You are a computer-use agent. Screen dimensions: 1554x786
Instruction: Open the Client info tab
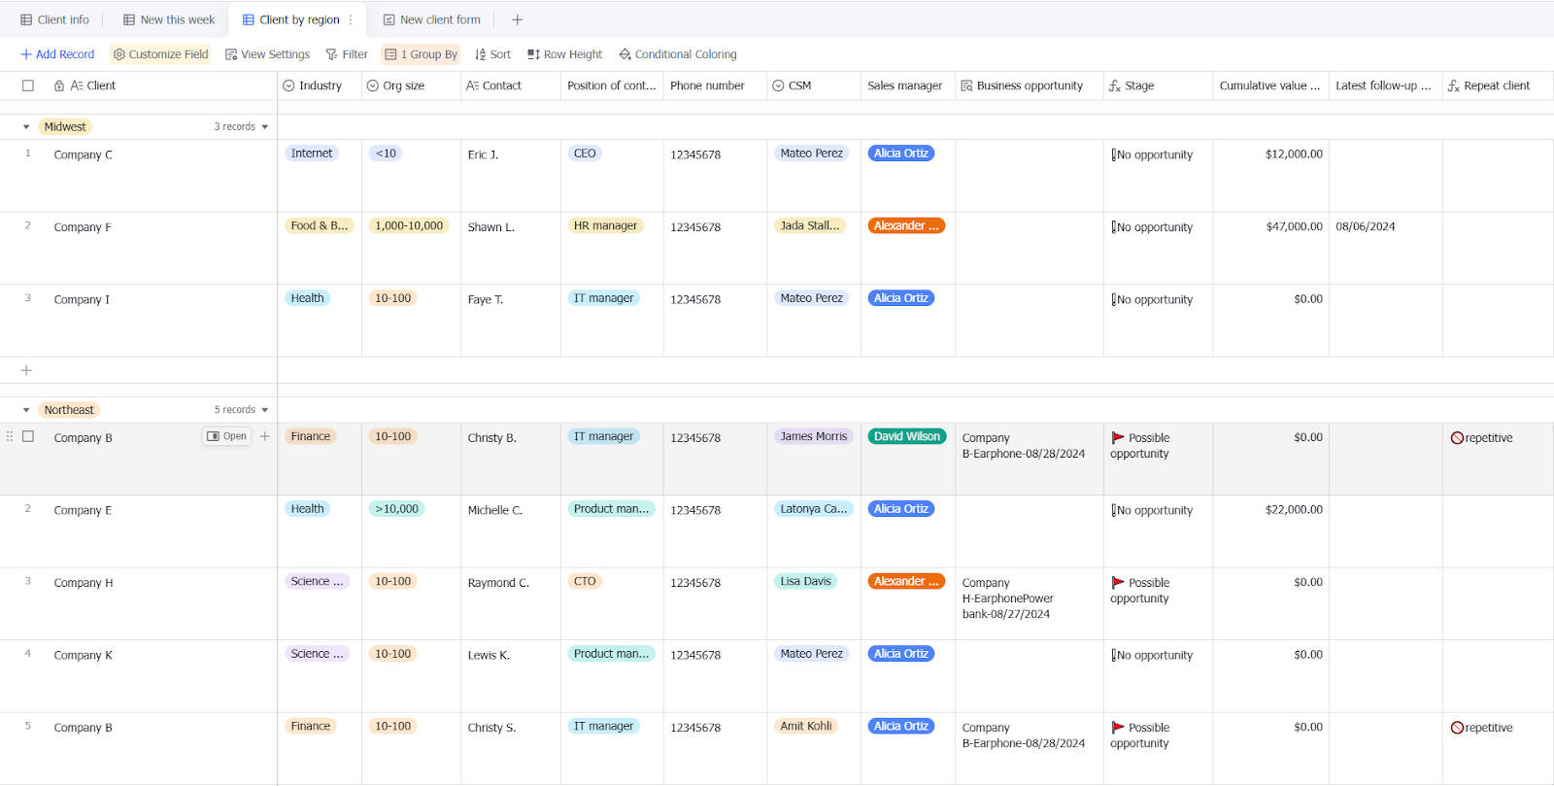tap(54, 19)
